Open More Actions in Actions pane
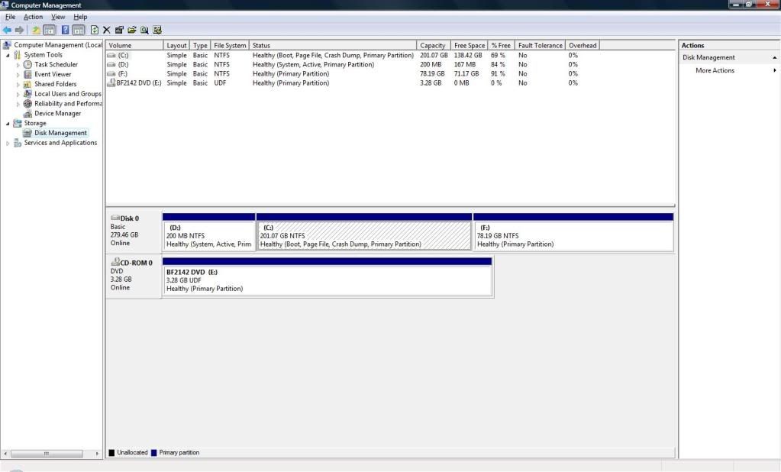The image size is (781, 472). pyautogui.click(x=715, y=70)
